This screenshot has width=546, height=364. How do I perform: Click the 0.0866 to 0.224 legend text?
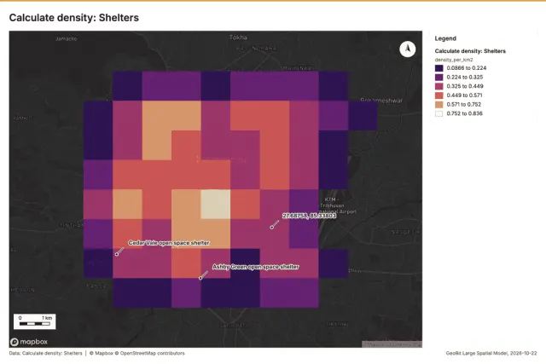[467, 68]
